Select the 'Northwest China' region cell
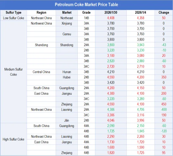Image resolution: width=173 pixels, height=156 pixels. click(x=42, y=23)
